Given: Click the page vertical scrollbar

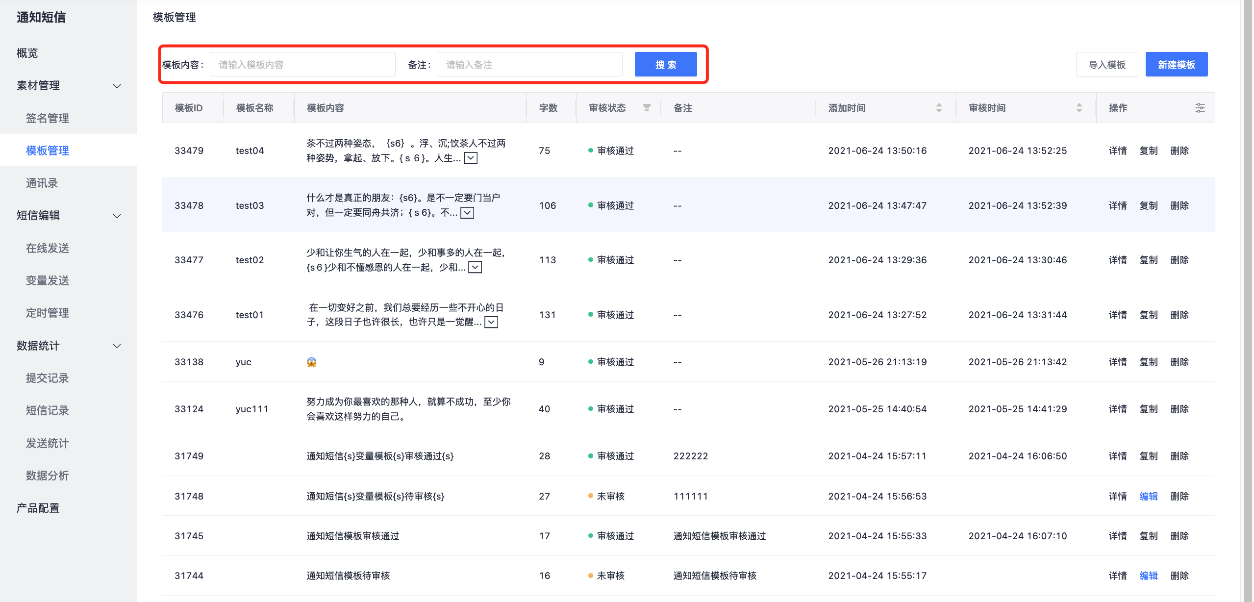Looking at the screenshot, I should 1248,301.
